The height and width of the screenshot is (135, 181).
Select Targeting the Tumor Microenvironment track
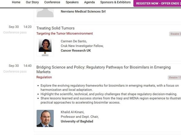pyautogui.click(x=65, y=34)
